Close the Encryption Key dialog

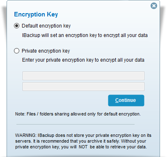[x=154, y=6]
